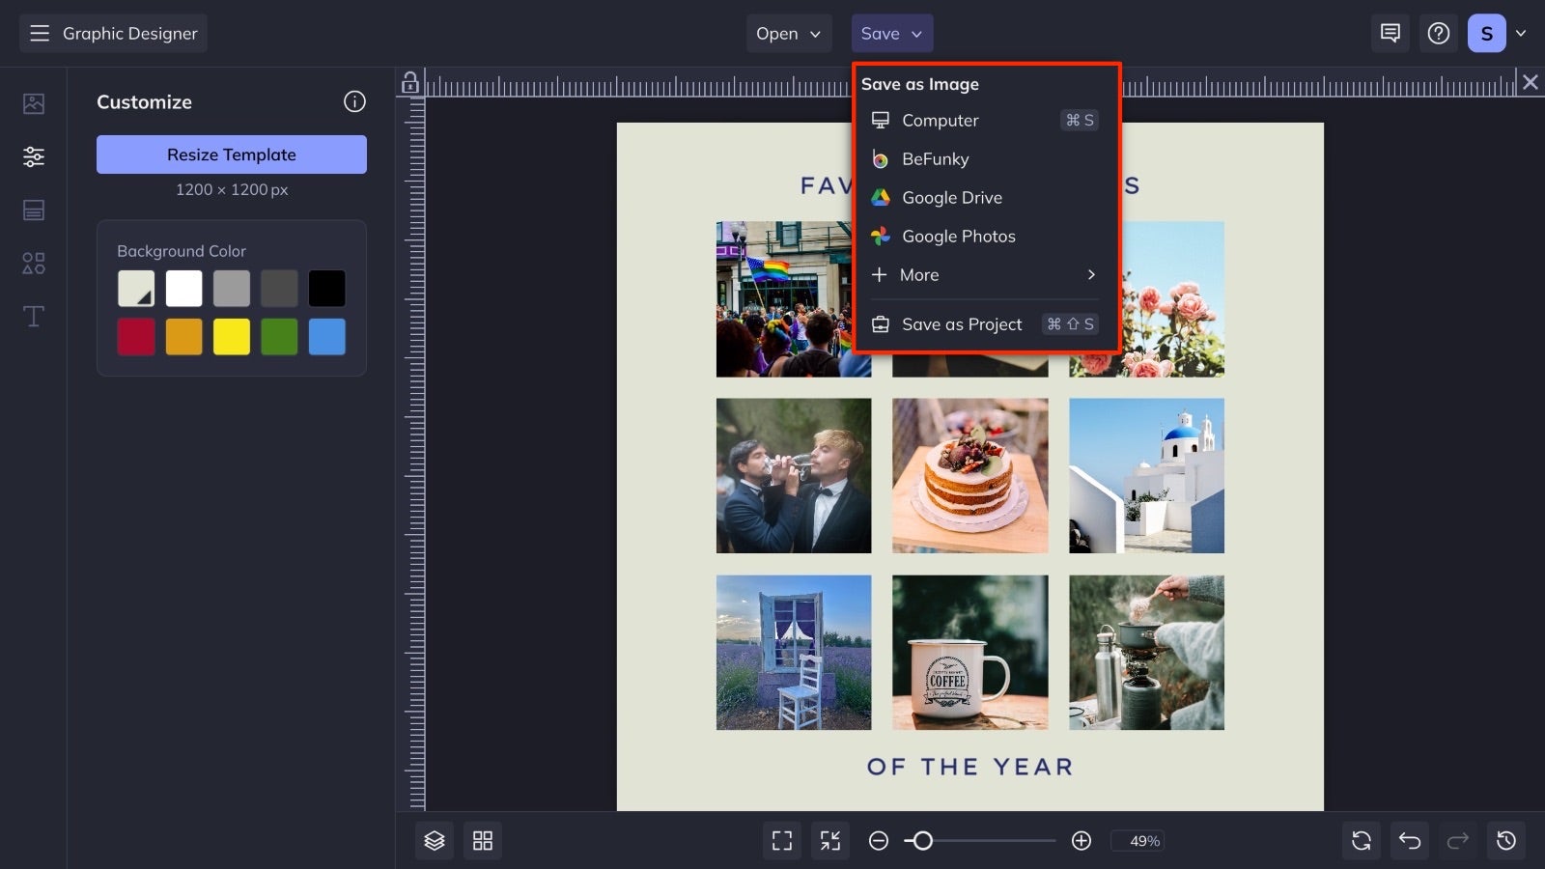Screen dimensions: 1545x869
Task: Select Google Drive from Save as Image menu
Action: point(952,197)
